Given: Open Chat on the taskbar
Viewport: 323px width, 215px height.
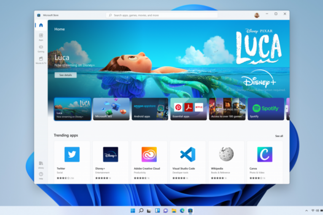Looking at the screenshot, I should (x=166, y=210).
